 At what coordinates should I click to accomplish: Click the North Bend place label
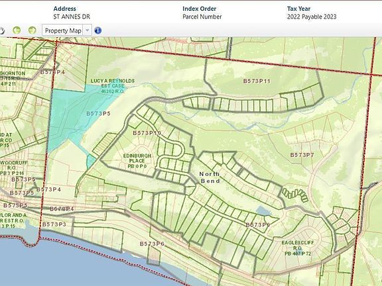click(210, 177)
